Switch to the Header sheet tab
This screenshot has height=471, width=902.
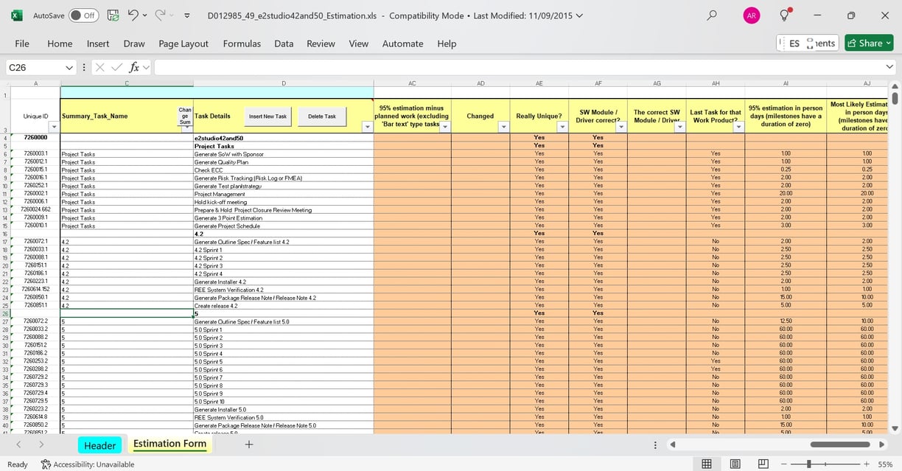(x=99, y=445)
